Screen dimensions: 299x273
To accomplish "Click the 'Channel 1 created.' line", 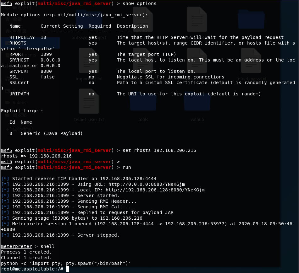I will [x=26, y=258].
